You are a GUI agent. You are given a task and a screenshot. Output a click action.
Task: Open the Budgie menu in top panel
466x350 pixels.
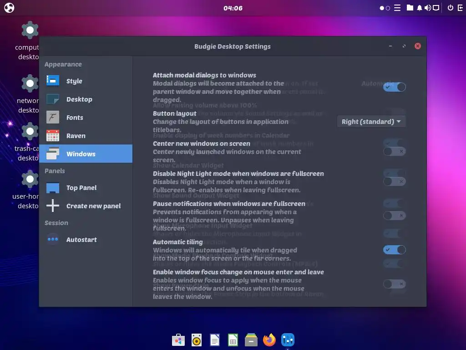click(x=9, y=8)
